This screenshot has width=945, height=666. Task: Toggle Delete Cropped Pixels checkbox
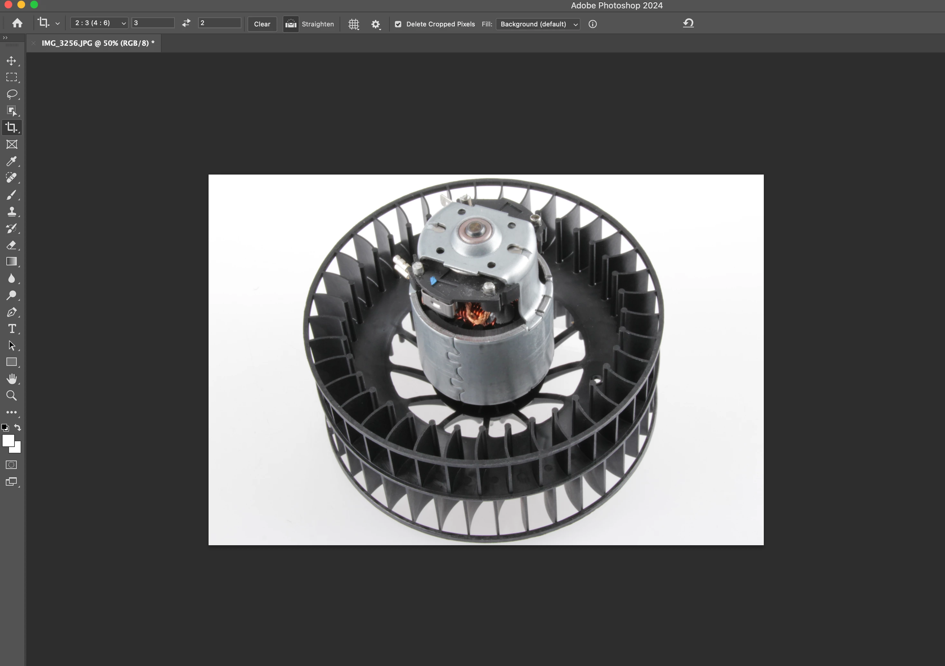tap(398, 24)
